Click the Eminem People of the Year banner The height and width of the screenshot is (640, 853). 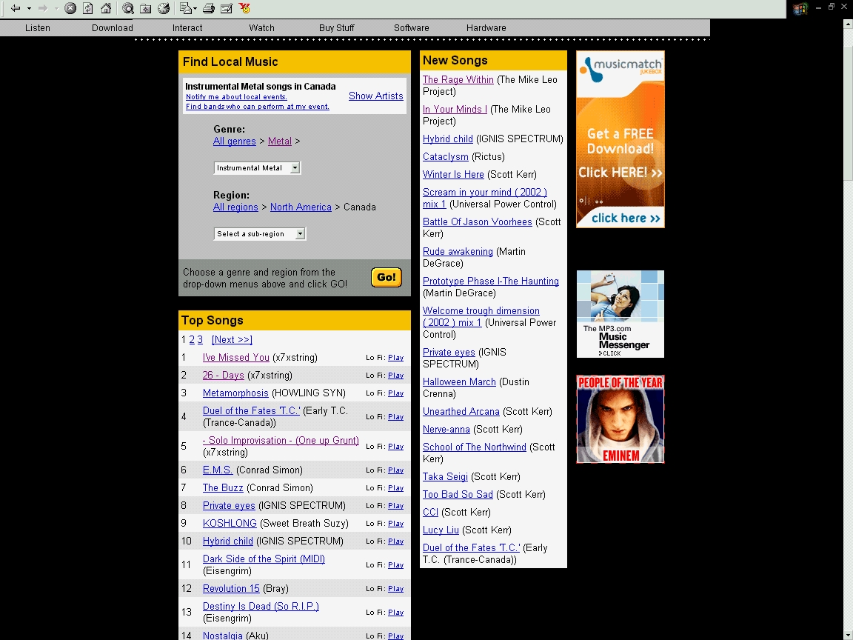(620, 419)
